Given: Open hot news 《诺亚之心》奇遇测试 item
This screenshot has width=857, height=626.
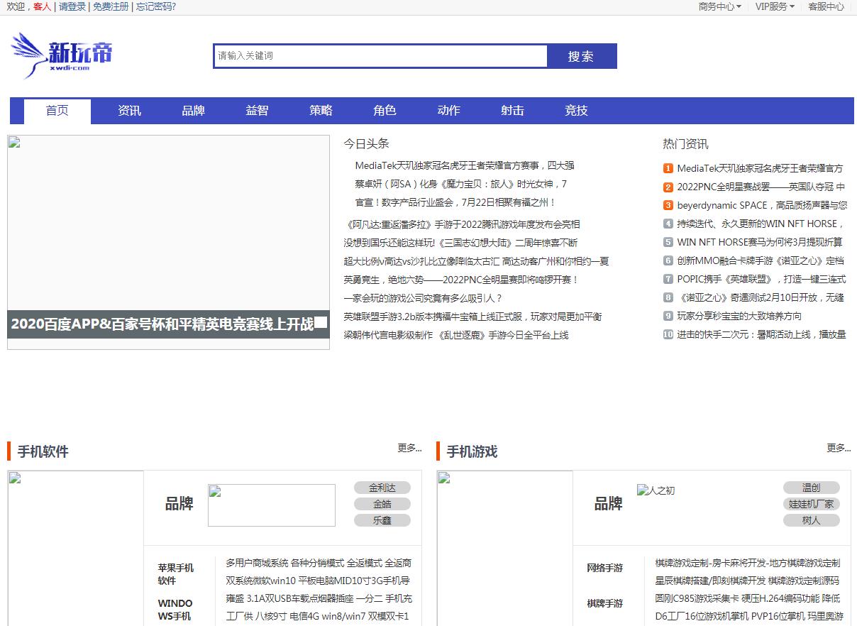Looking at the screenshot, I should (x=761, y=297).
